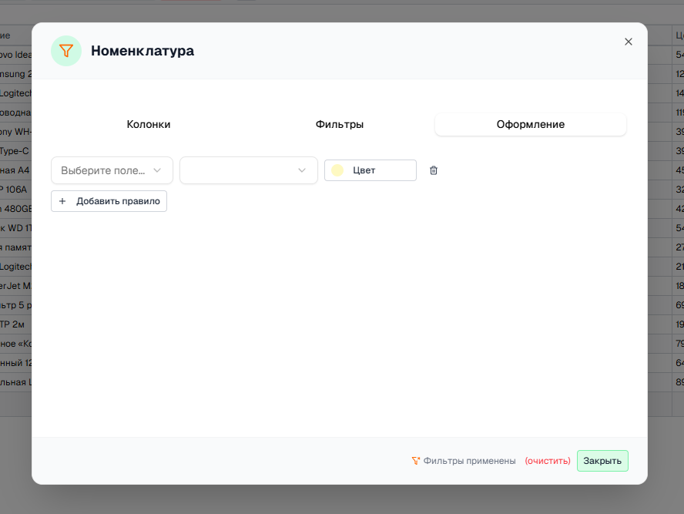
Task: Close the Номенклатура dialog with X
Action: [x=629, y=42]
